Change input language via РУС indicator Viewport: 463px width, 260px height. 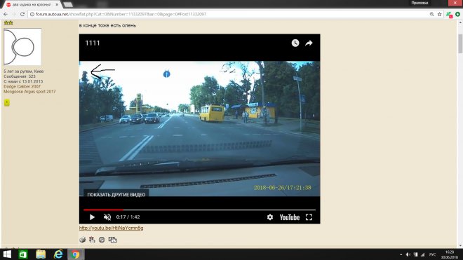click(x=432, y=254)
